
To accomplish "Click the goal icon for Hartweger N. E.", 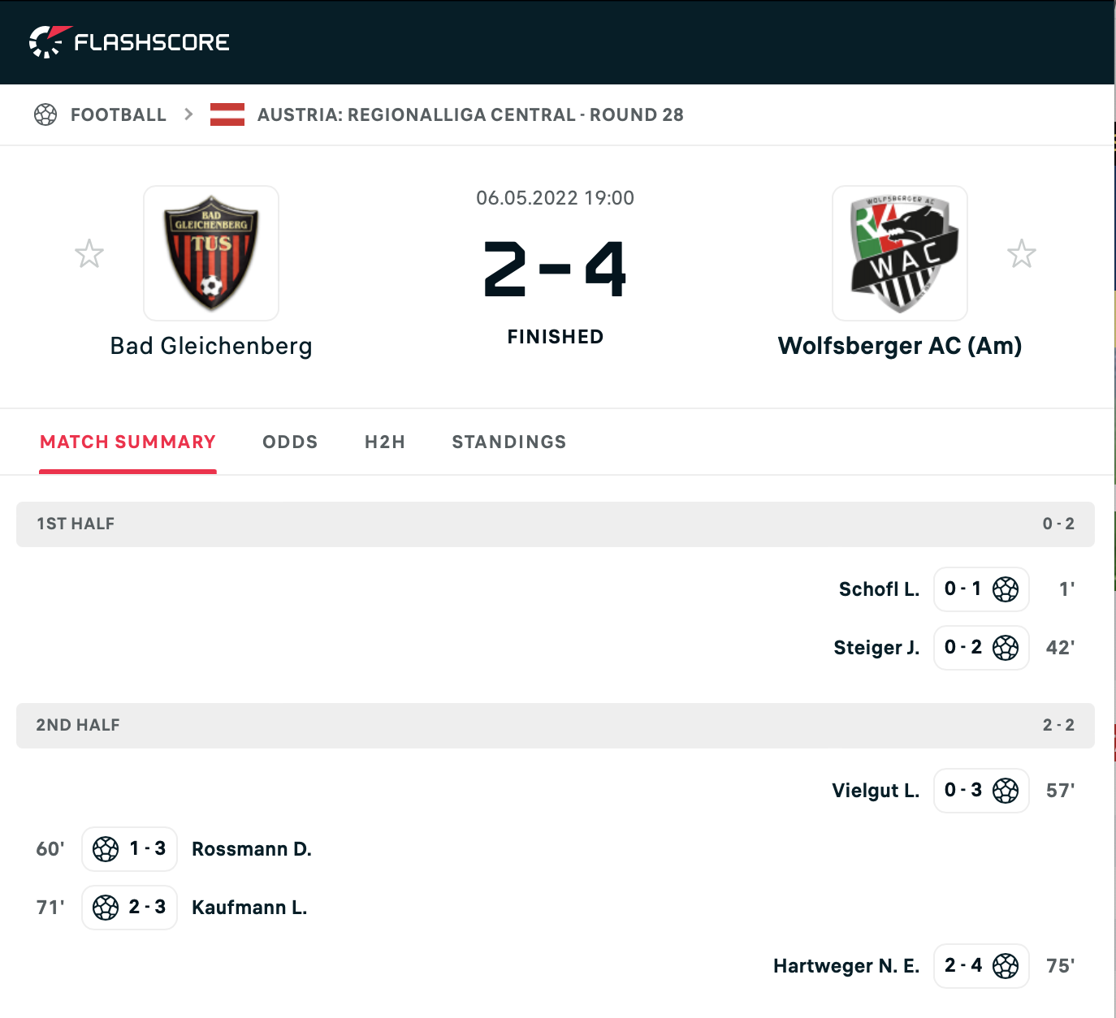I will coord(1006,966).
